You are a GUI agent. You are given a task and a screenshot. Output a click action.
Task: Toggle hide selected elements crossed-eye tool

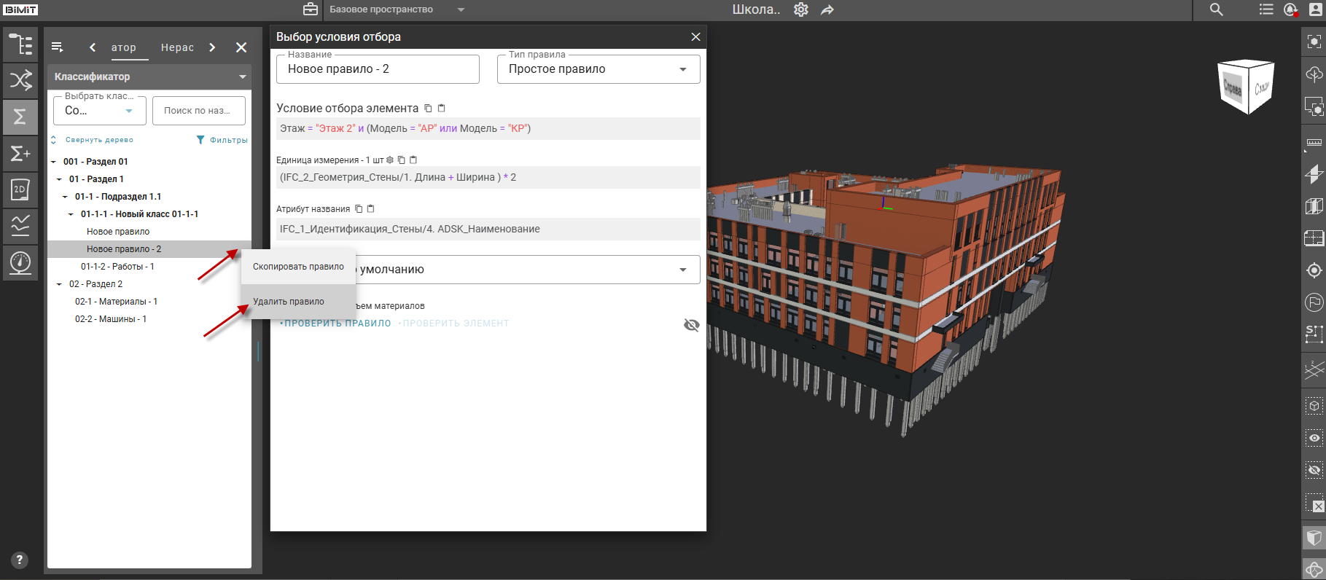[x=1314, y=470]
